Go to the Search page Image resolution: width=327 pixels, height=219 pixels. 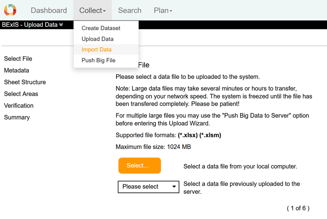point(129,10)
